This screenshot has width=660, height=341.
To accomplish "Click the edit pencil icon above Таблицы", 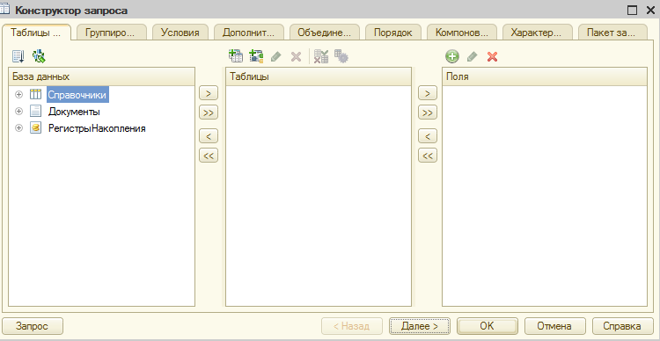I will [276, 56].
